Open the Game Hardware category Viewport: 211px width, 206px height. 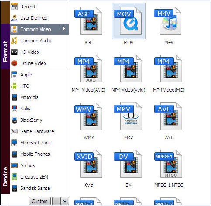click(x=40, y=131)
